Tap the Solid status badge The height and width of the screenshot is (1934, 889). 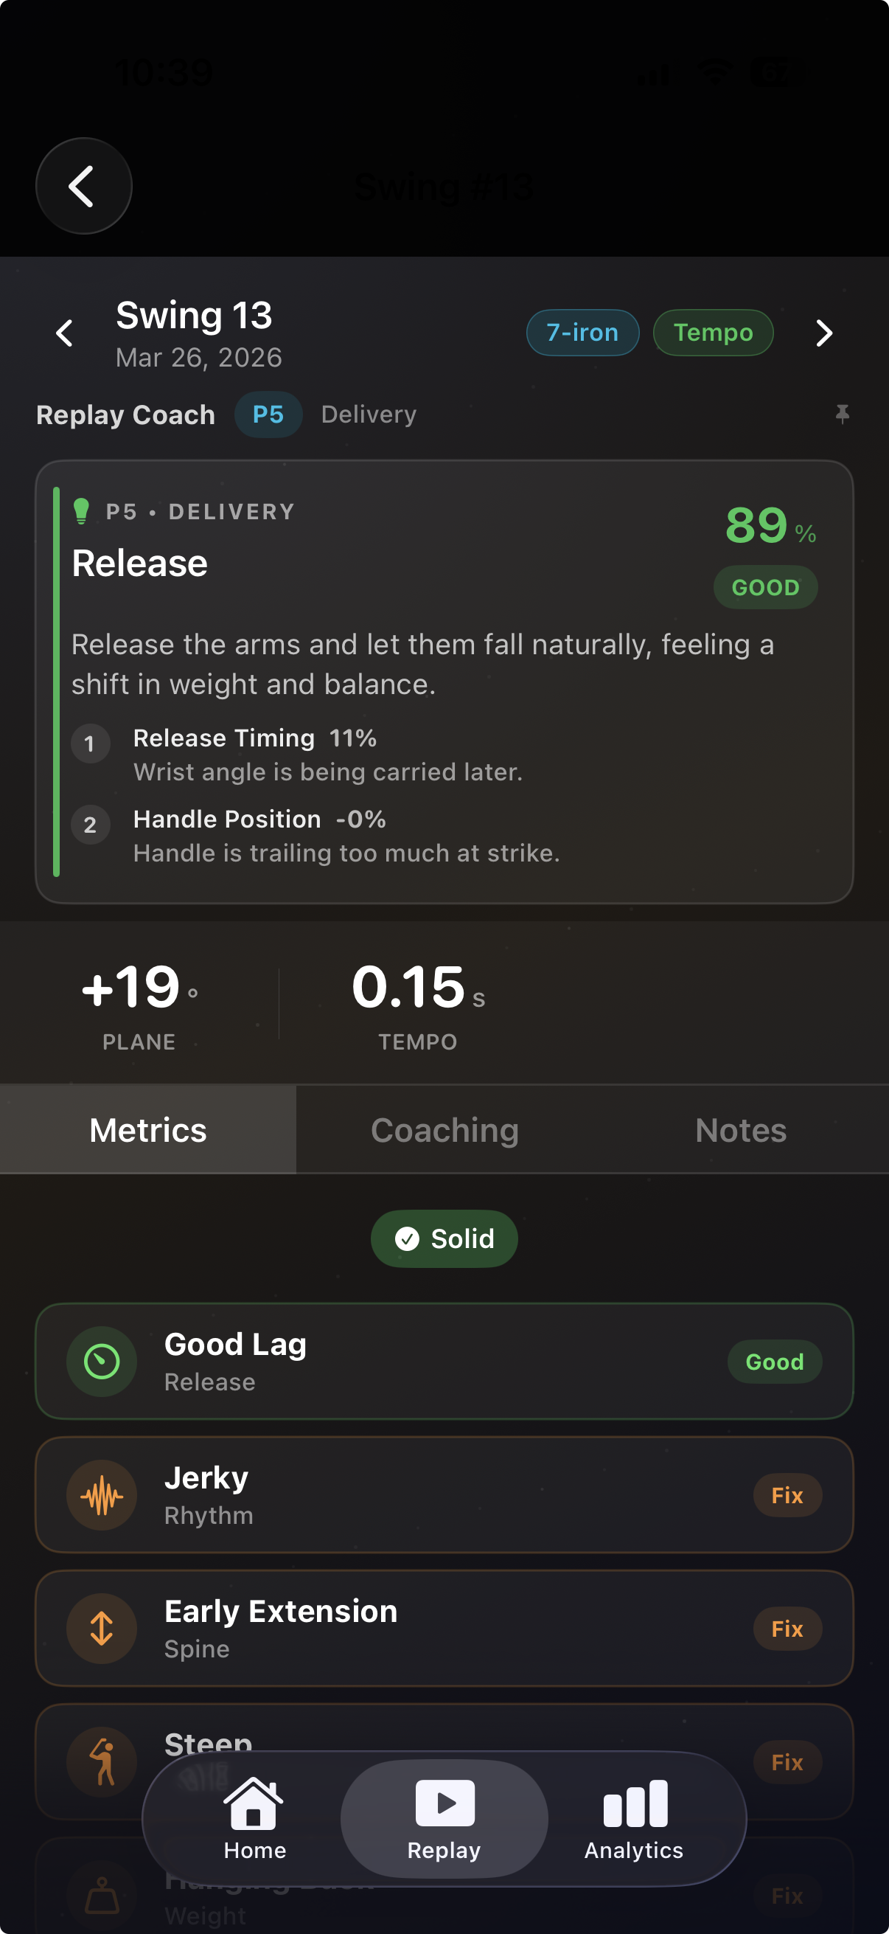(x=444, y=1238)
